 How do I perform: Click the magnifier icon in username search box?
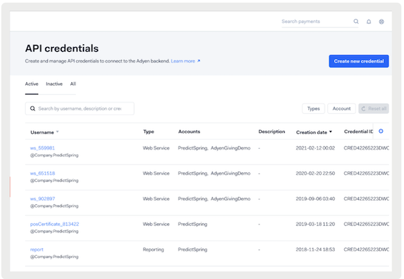click(33, 108)
